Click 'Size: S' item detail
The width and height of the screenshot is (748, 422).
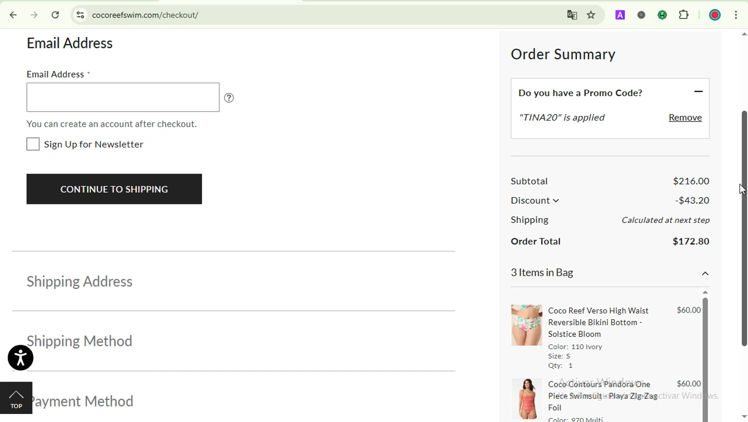559,356
